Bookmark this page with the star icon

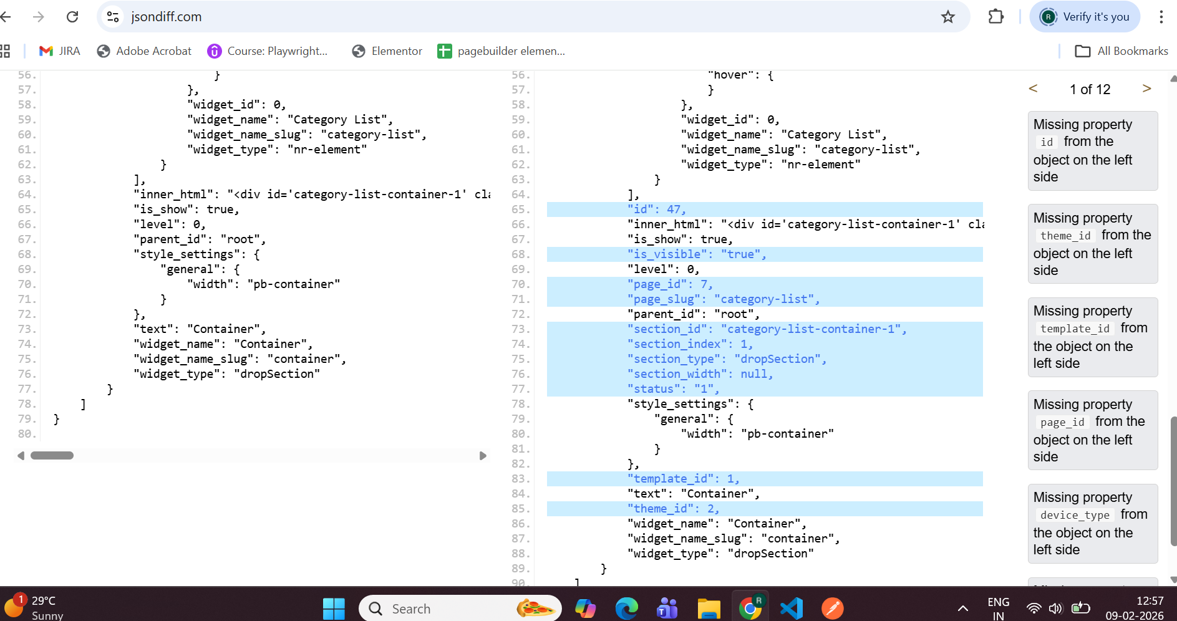point(948,17)
